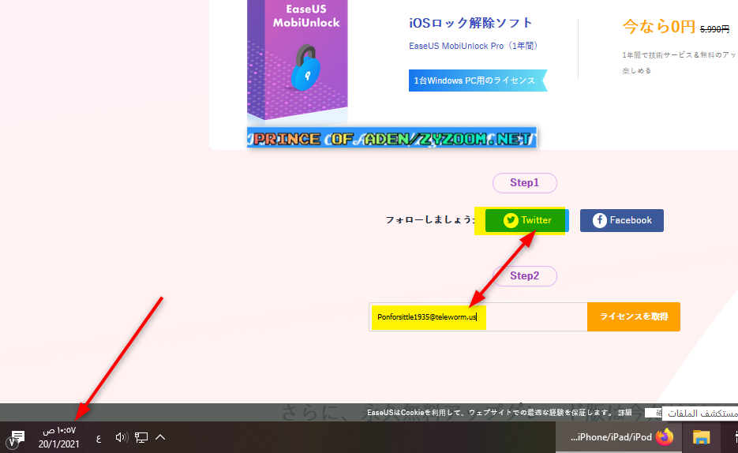738x453 pixels.
Task: Click the Twitter follow button
Action: (526, 221)
